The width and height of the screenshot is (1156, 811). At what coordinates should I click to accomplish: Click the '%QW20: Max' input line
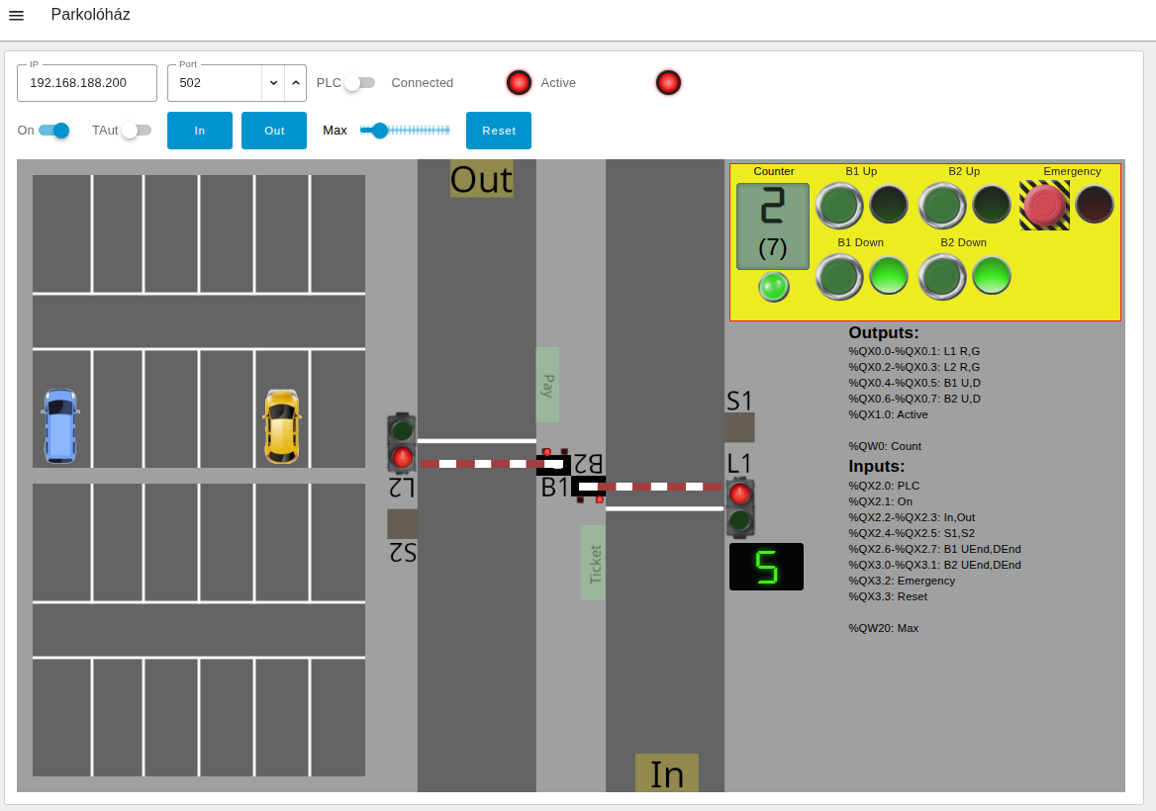(883, 628)
